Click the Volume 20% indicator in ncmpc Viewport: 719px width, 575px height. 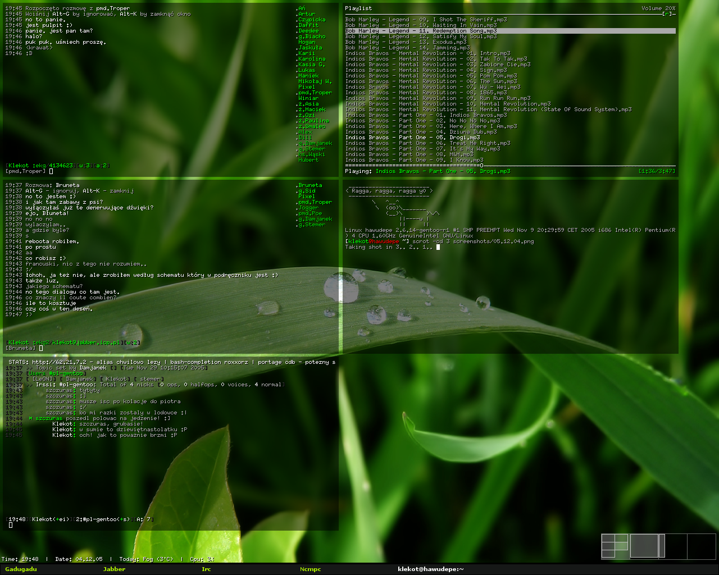click(658, 8)
